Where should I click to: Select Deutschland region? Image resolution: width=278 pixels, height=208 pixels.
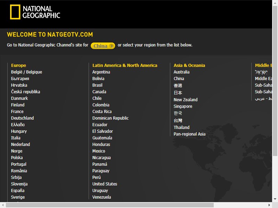click(23, 118)
